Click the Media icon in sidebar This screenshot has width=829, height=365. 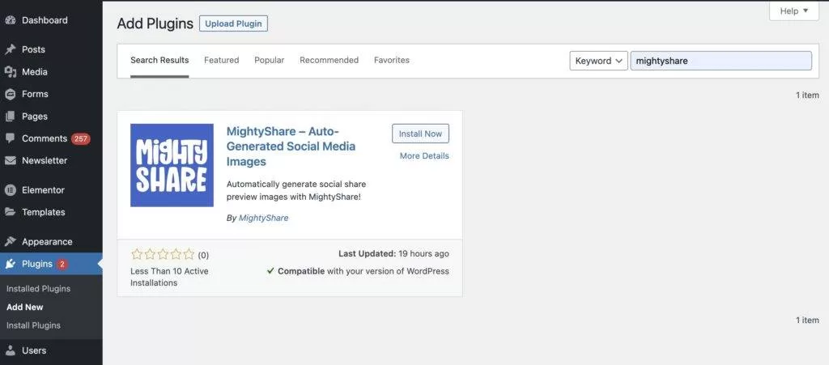10,72
